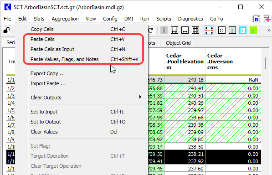Click the fit-all-columns toolbar icon

click(x=195, y=31)
